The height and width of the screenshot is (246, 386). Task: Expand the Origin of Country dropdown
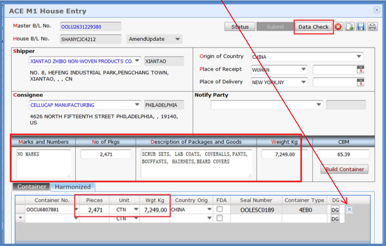pos(359,57)
